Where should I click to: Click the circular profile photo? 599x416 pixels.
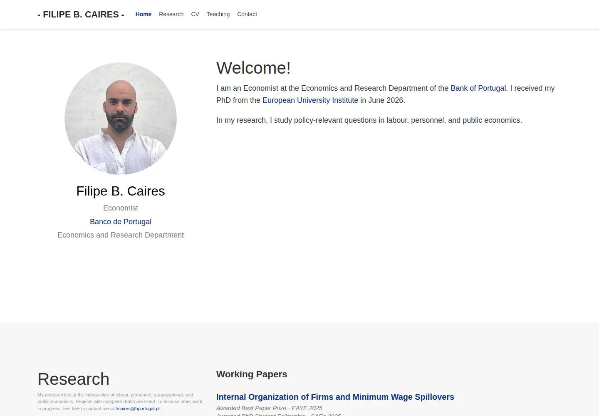point(121,119)
